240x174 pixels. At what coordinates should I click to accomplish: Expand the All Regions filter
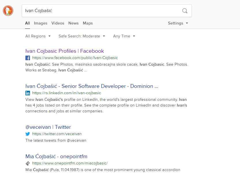pos(38,36)
